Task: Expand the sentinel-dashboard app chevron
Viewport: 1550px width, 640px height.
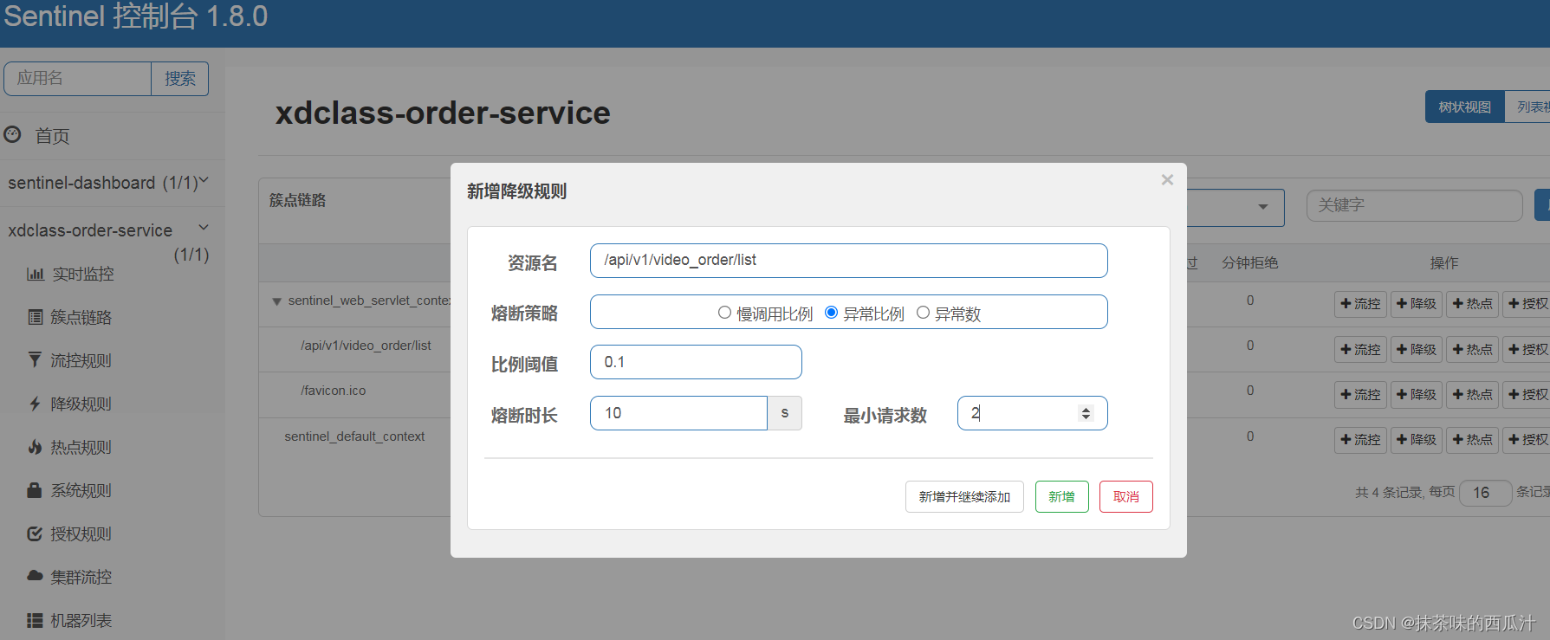Action: [204, 181]
